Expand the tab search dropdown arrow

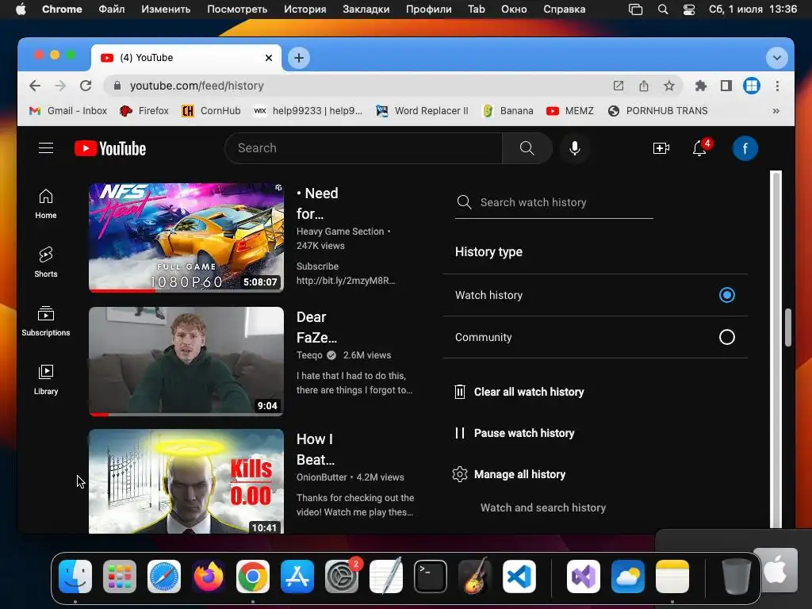(776, 57)
